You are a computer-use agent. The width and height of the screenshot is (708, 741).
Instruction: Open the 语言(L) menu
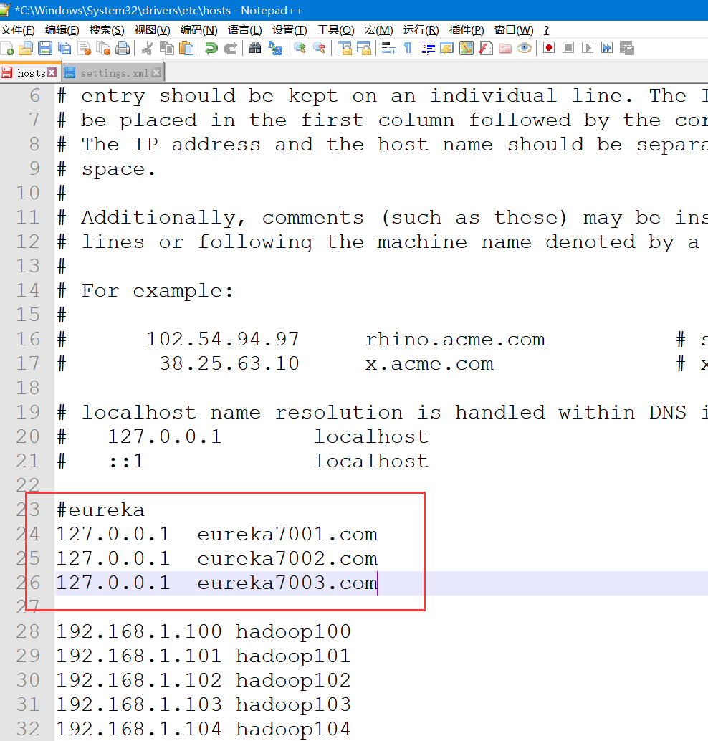point(245,30)
